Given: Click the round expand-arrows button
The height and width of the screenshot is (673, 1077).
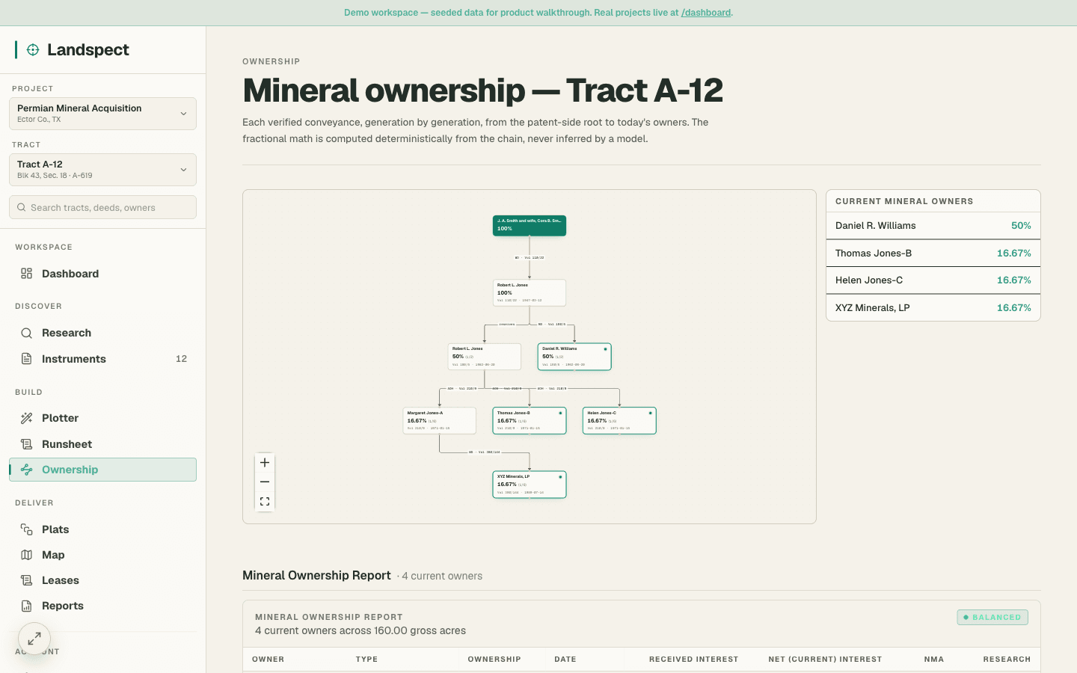Looking at the screenshot, I should (34, 639).
